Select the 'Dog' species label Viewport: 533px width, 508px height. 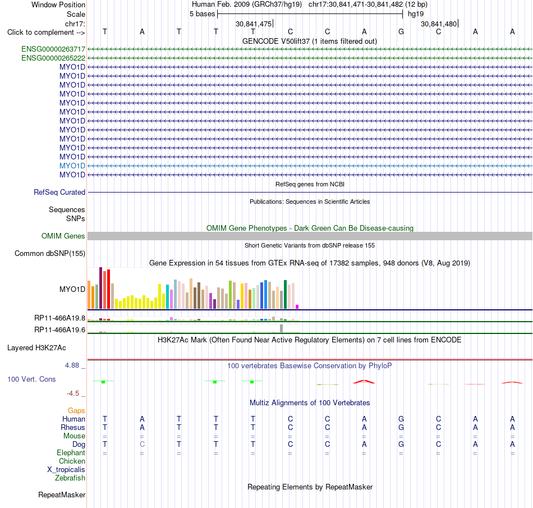tap(79, 445)
